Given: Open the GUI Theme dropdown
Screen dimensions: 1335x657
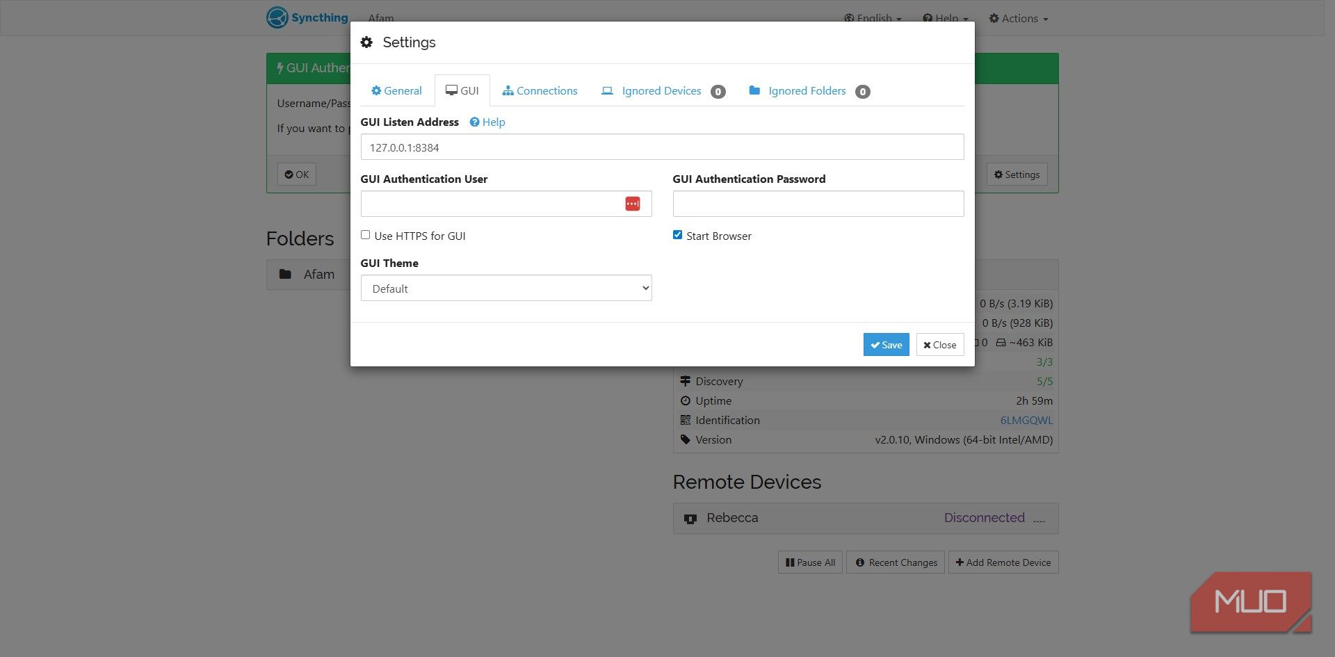Looking at the screenshot, I should 506,288.
